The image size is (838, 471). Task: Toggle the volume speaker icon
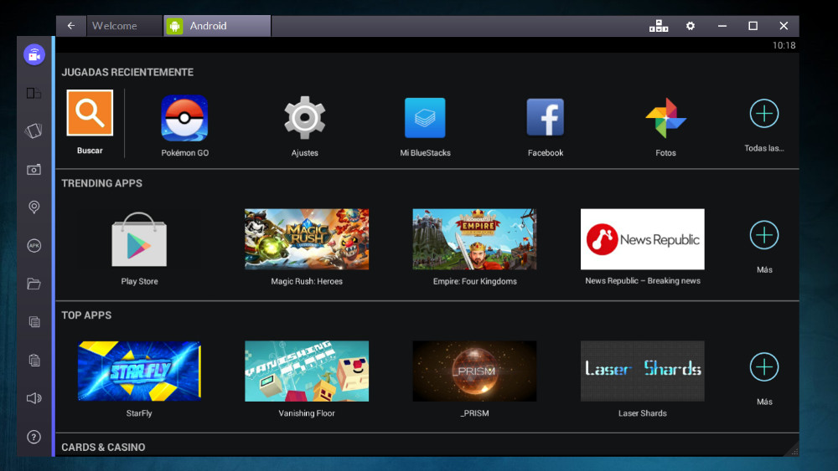click(x=34, y=398)
